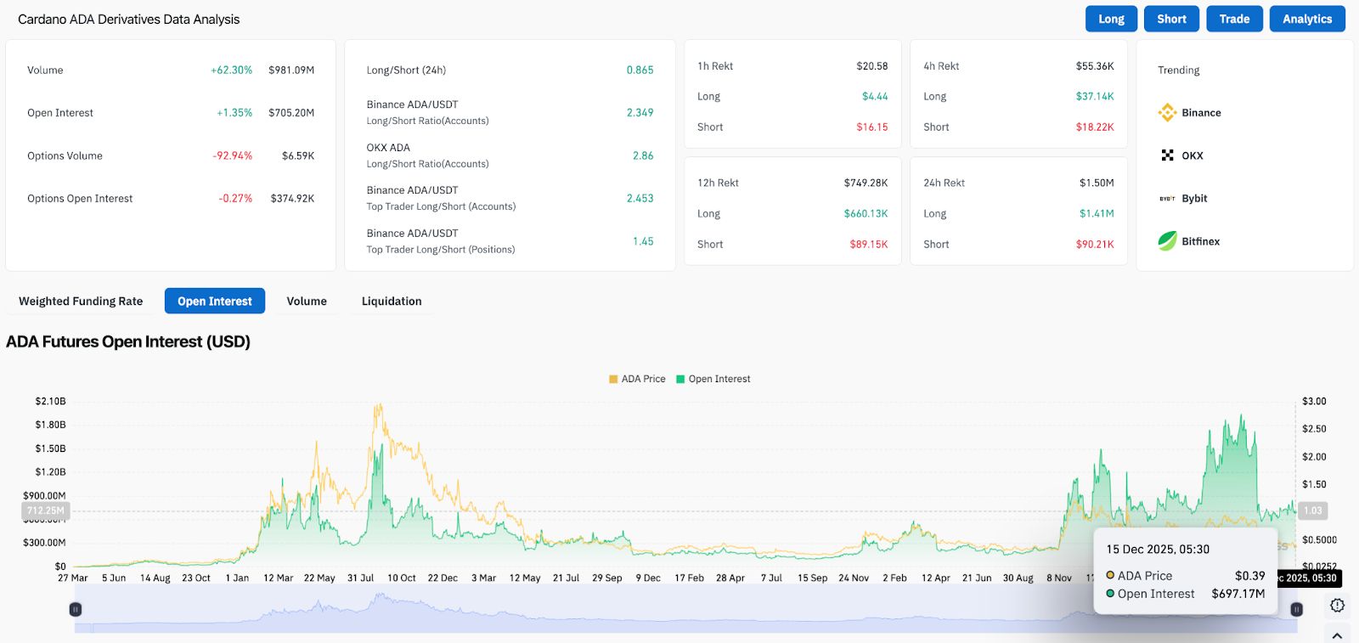
Task: Toggle the Open Interest series in the legend
Action: point(713,379)
